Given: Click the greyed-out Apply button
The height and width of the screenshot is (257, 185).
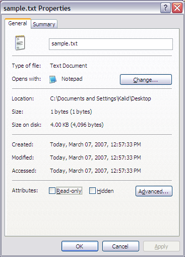Looking at the screenshot, I should tap(161, 246).
